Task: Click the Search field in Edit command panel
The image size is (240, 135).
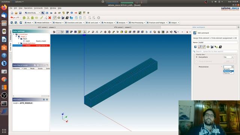Action: 216,51
